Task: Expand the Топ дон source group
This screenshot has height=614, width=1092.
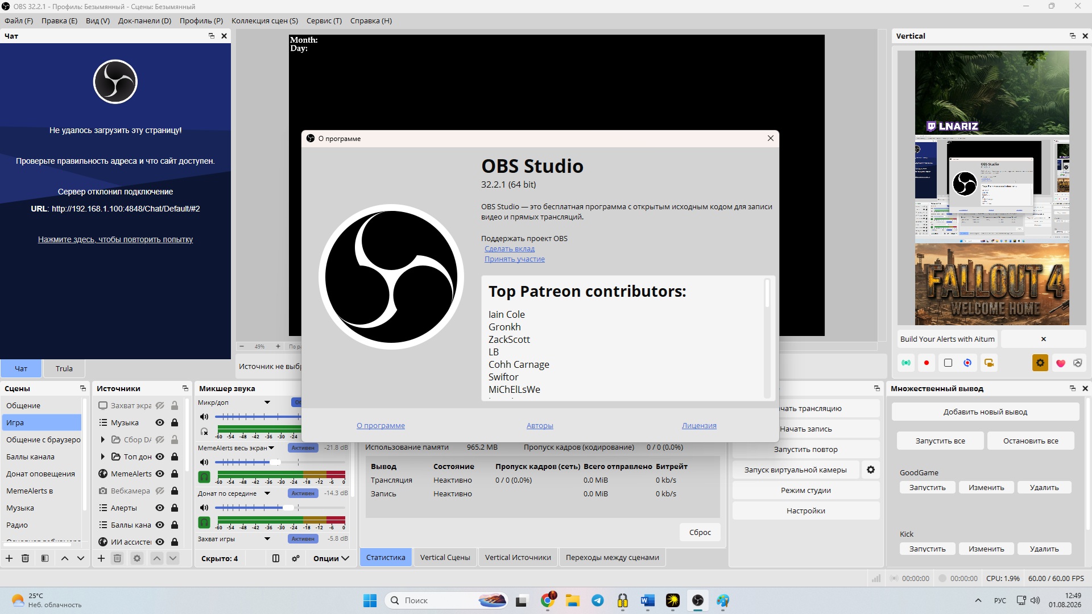Action: (102, 457)
